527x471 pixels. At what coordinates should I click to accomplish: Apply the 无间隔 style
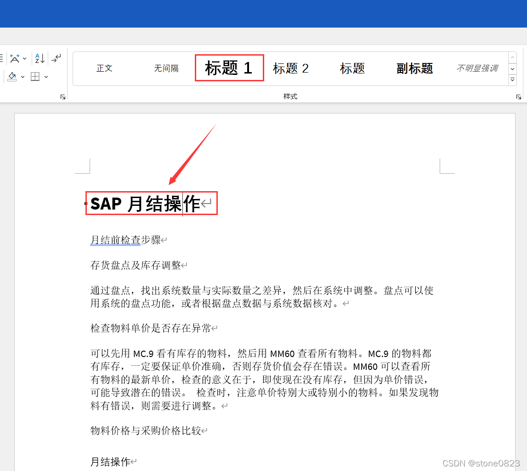tap(166, 68)
